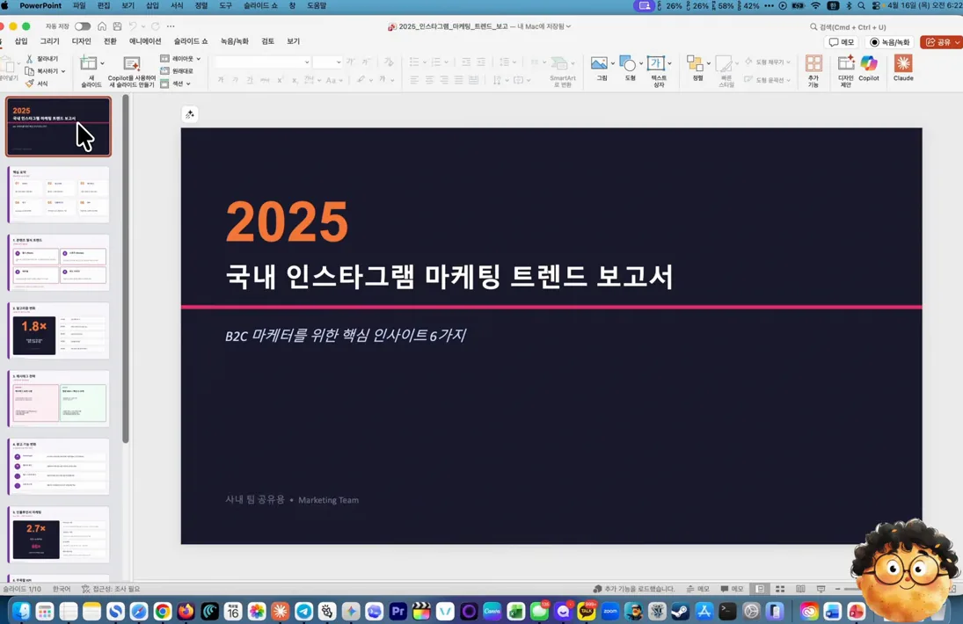
Task: Open Chrome from the dock
Action: point(162,611)
